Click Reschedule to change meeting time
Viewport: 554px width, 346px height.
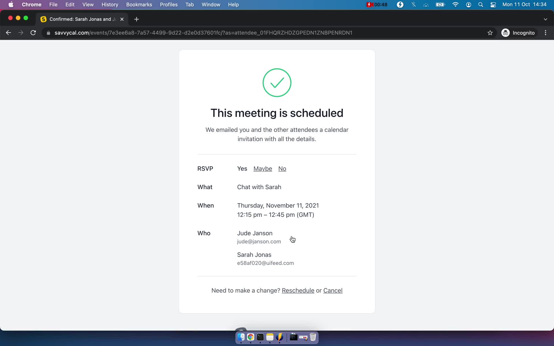click(297, 290)
